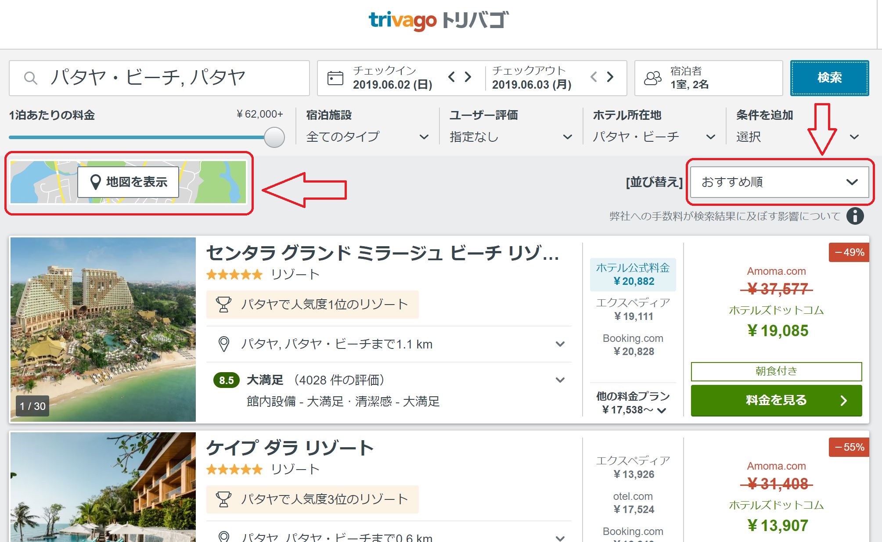Click the -49% discount badge
The image size is (882, 542).
[849, 252]
